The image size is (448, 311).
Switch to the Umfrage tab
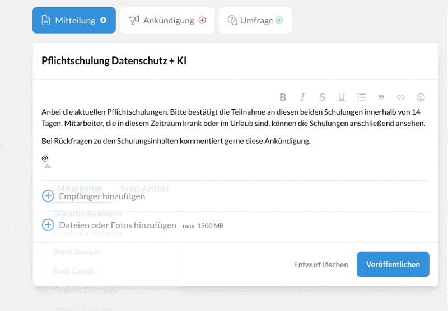(255, 20)
